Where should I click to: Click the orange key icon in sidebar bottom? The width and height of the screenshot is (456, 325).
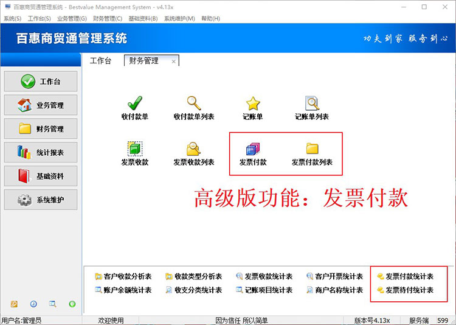pos(14,304)
